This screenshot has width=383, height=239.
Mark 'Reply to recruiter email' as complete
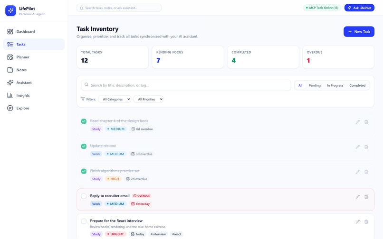[x=84, y=196]
